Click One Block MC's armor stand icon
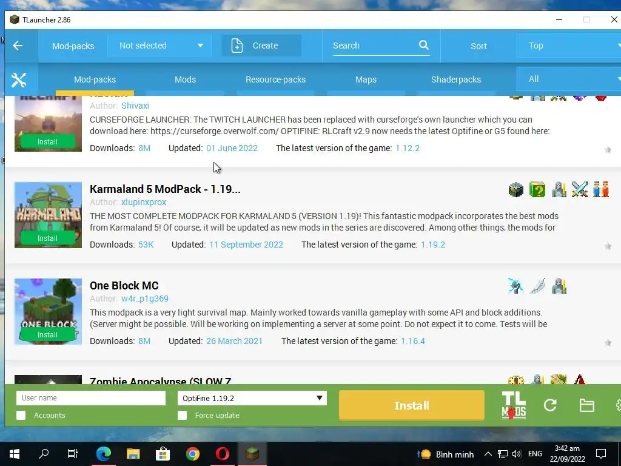The height and width of the screenshot is (466, 621). point(559,286)
